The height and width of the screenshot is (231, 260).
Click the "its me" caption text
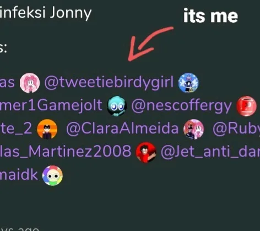coord(210,16)
